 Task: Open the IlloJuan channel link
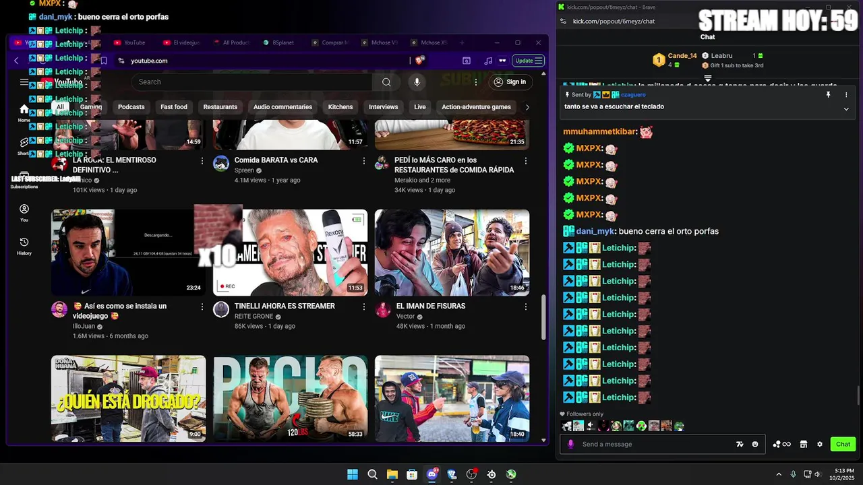tap(84, 327)
